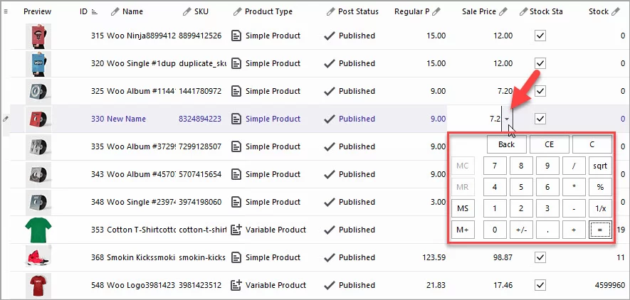The width and height of the screenshot is (630, 300).
Task: Click Published checkmark icon on Smokin Kicks row
Action: (329, 257)
